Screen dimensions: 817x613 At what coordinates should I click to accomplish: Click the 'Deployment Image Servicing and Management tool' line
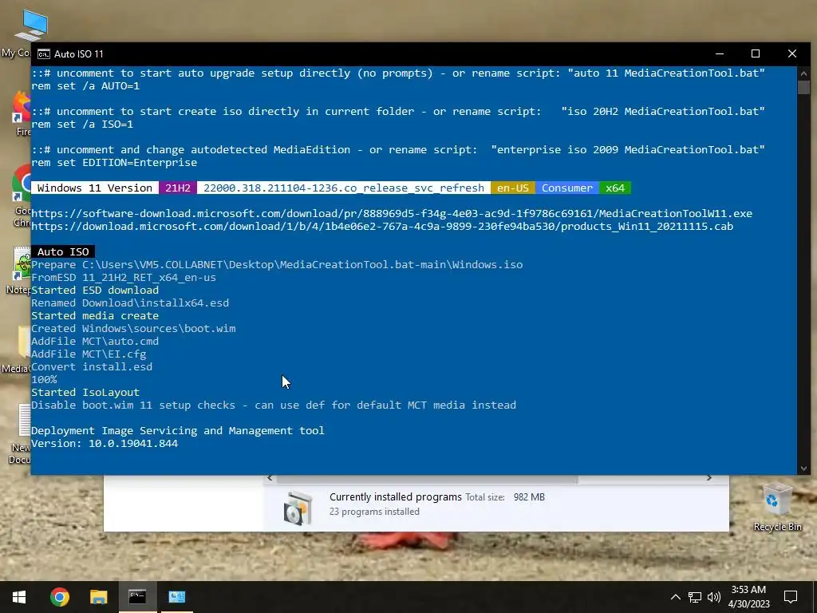click(178, 430)
